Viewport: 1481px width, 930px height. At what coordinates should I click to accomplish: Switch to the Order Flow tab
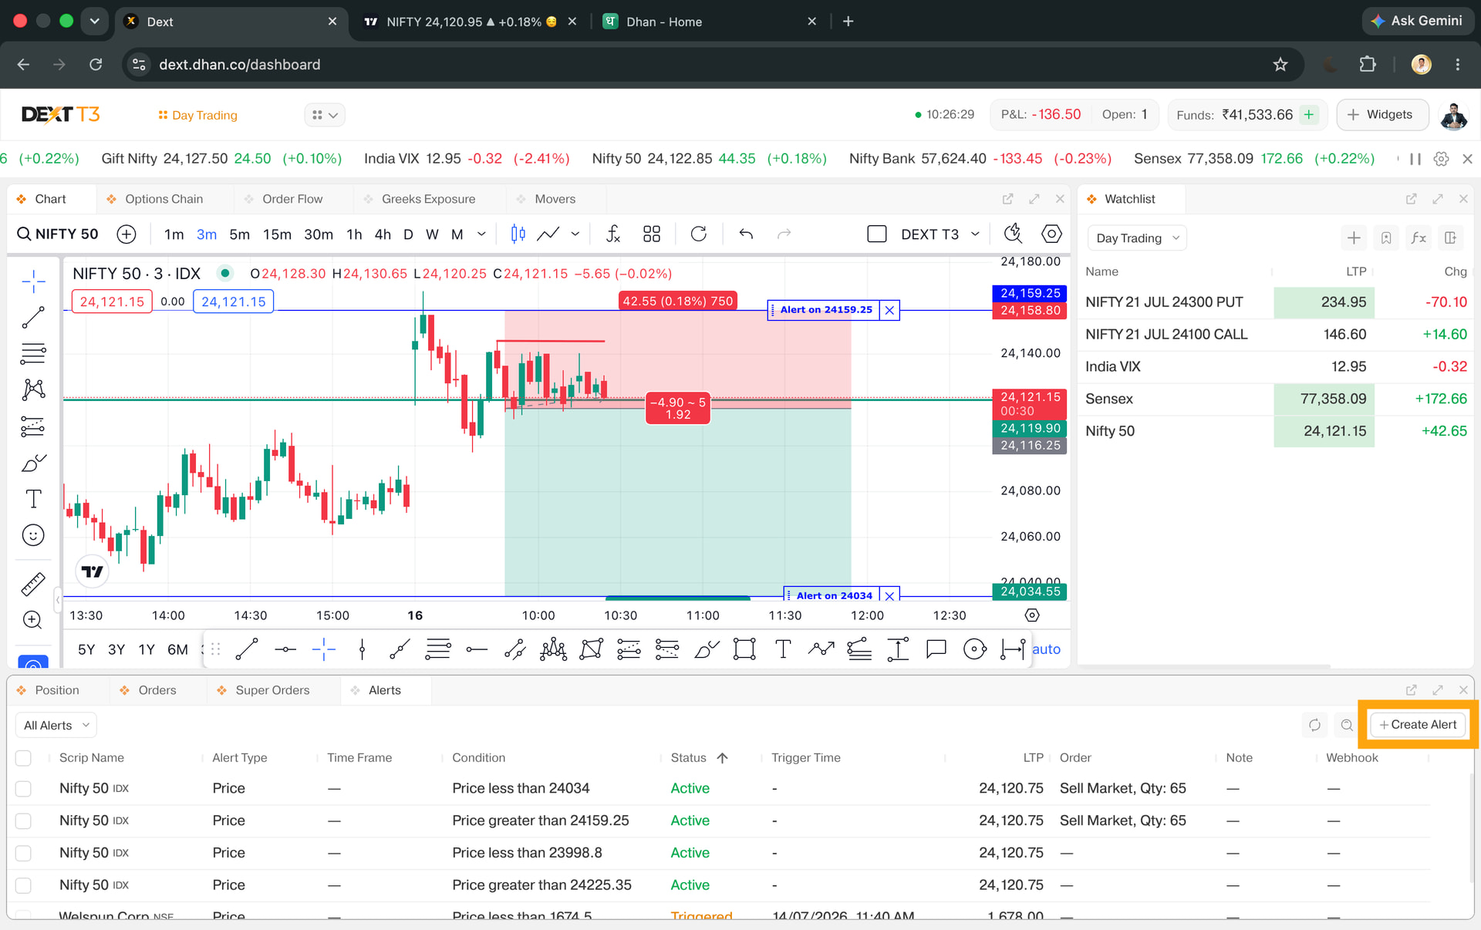(292, 199)
